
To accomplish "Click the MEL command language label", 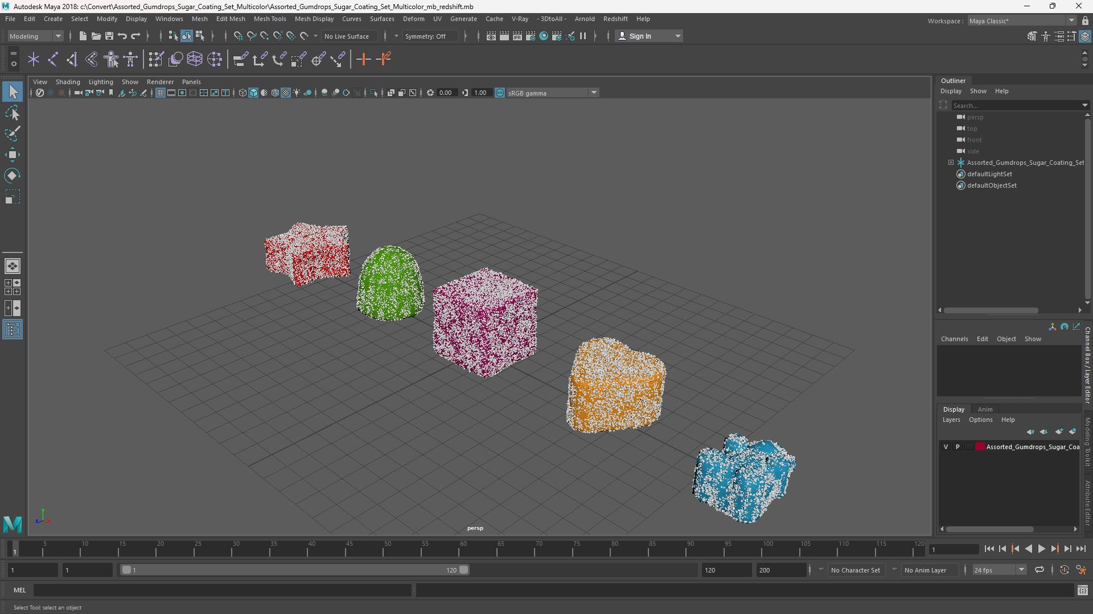I will pyautogui.click(x=20, y=590).
